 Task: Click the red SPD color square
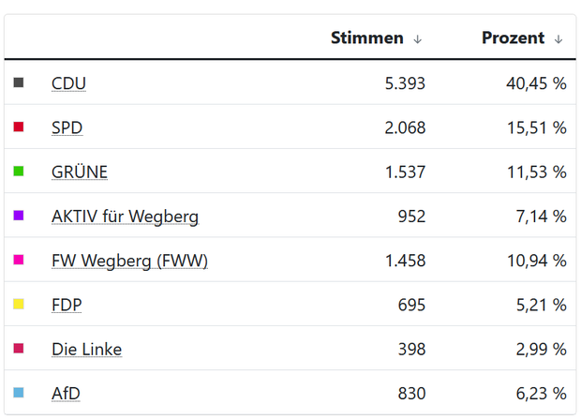(x=19, y=127)
